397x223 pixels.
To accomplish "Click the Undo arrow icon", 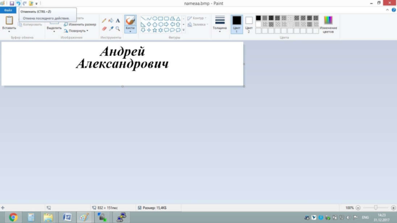I will (18, 3).
